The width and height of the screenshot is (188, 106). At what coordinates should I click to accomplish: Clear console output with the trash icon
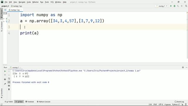coord(9,89)
